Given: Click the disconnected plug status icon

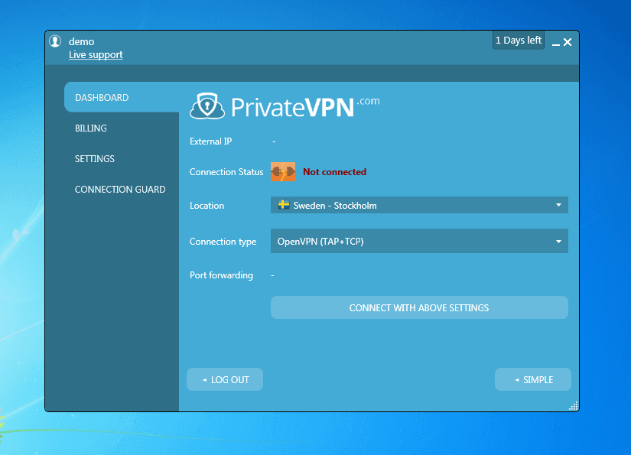Looking at the screenshot, I should click(x=282, y=172).
